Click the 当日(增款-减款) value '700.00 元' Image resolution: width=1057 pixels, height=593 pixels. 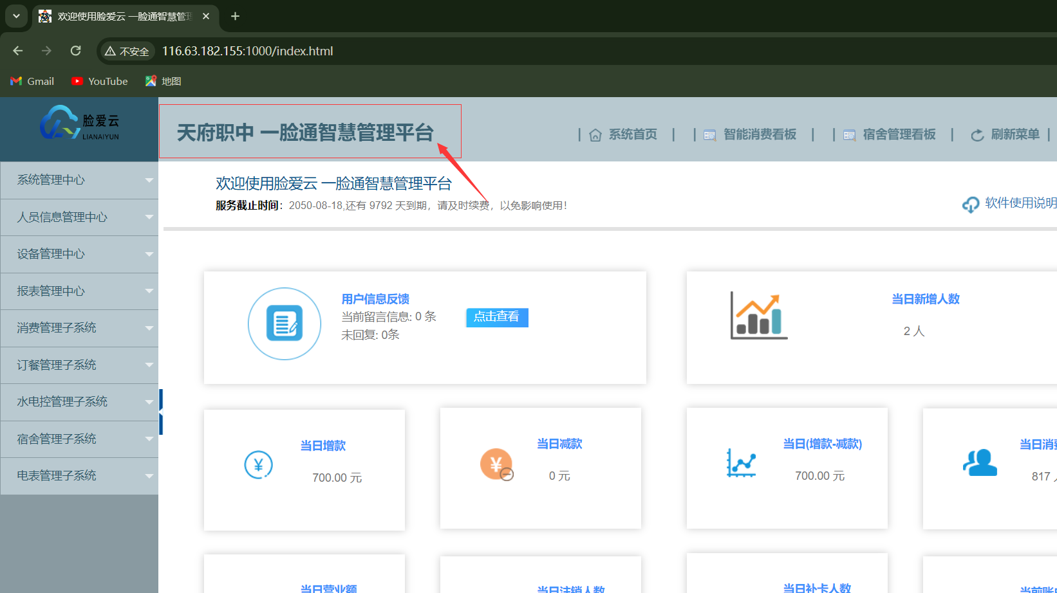pyautogui.click(x=820, y=476)
